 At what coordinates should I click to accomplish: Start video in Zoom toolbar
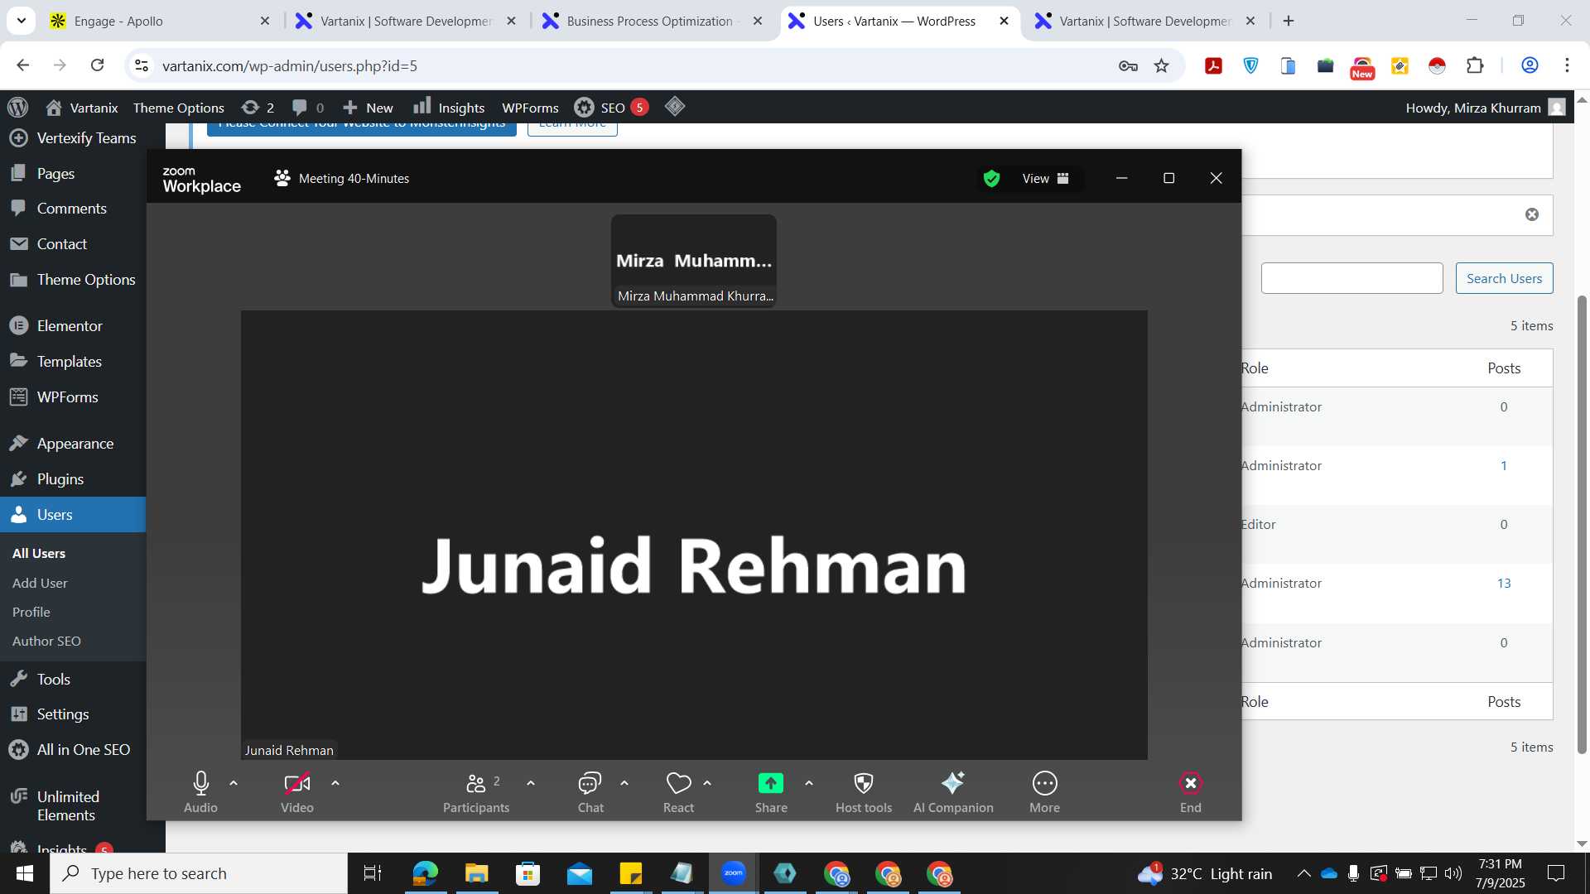(296, 791)
